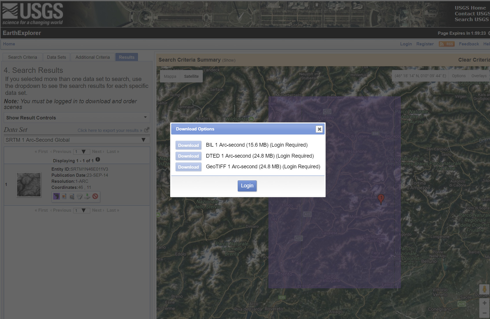
Task: Switch to the Search Criteria tab
Action: tap(23, 57)
